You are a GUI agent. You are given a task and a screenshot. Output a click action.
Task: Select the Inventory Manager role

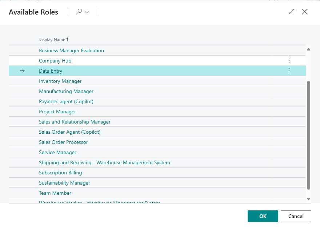pyautogui.click(x=60, y=81)
